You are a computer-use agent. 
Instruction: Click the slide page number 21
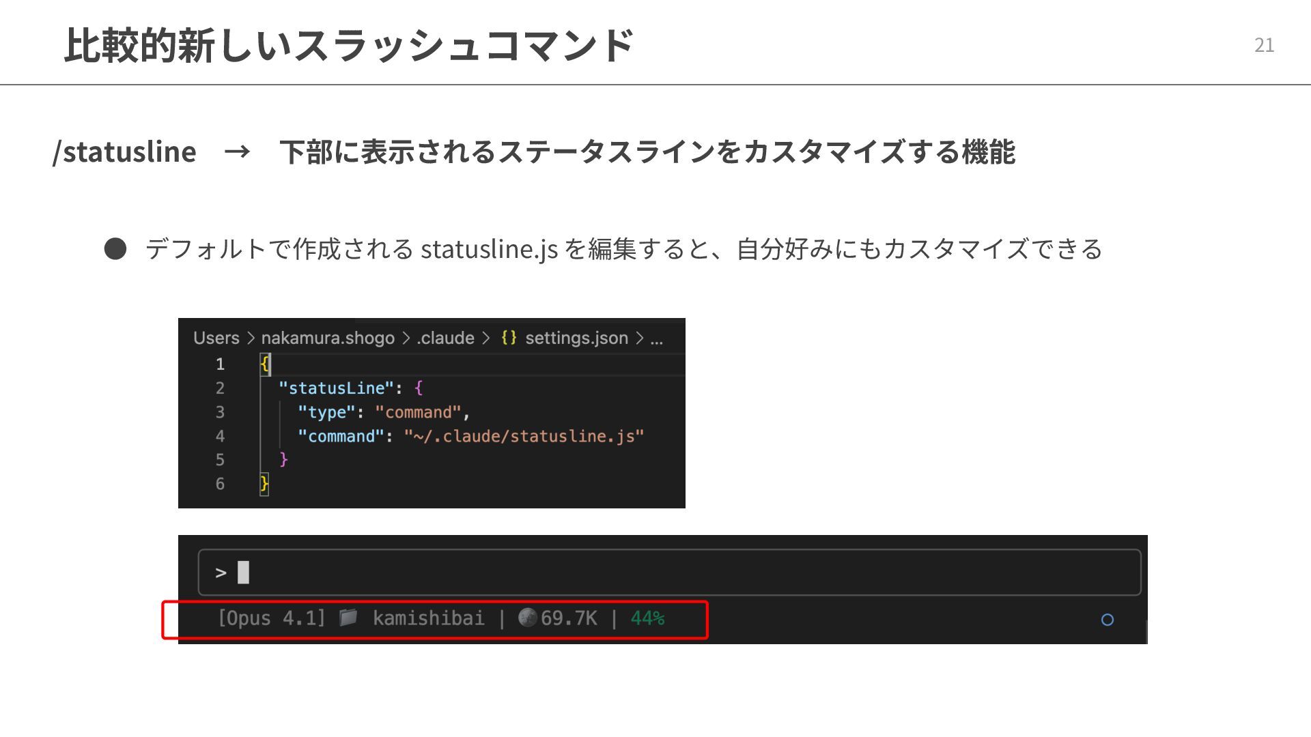pyautogui.click(x=1264, y=45)
